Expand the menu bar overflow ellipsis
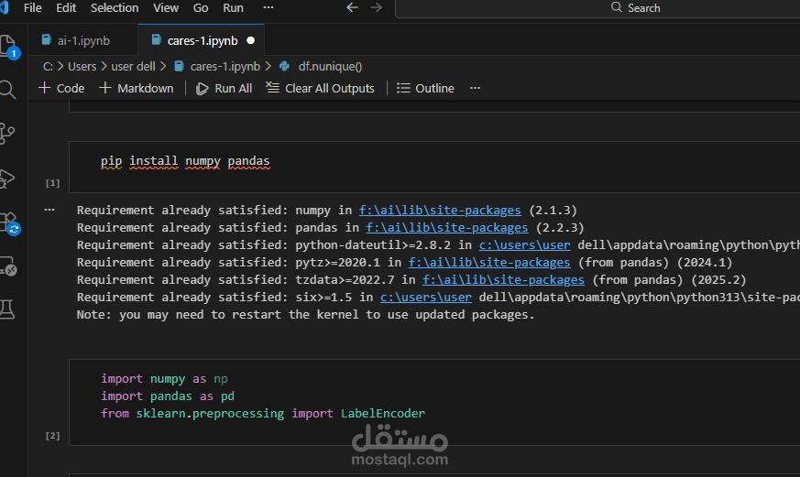The width and height of the screenshot is (800, 477). [x=268, y=7]
